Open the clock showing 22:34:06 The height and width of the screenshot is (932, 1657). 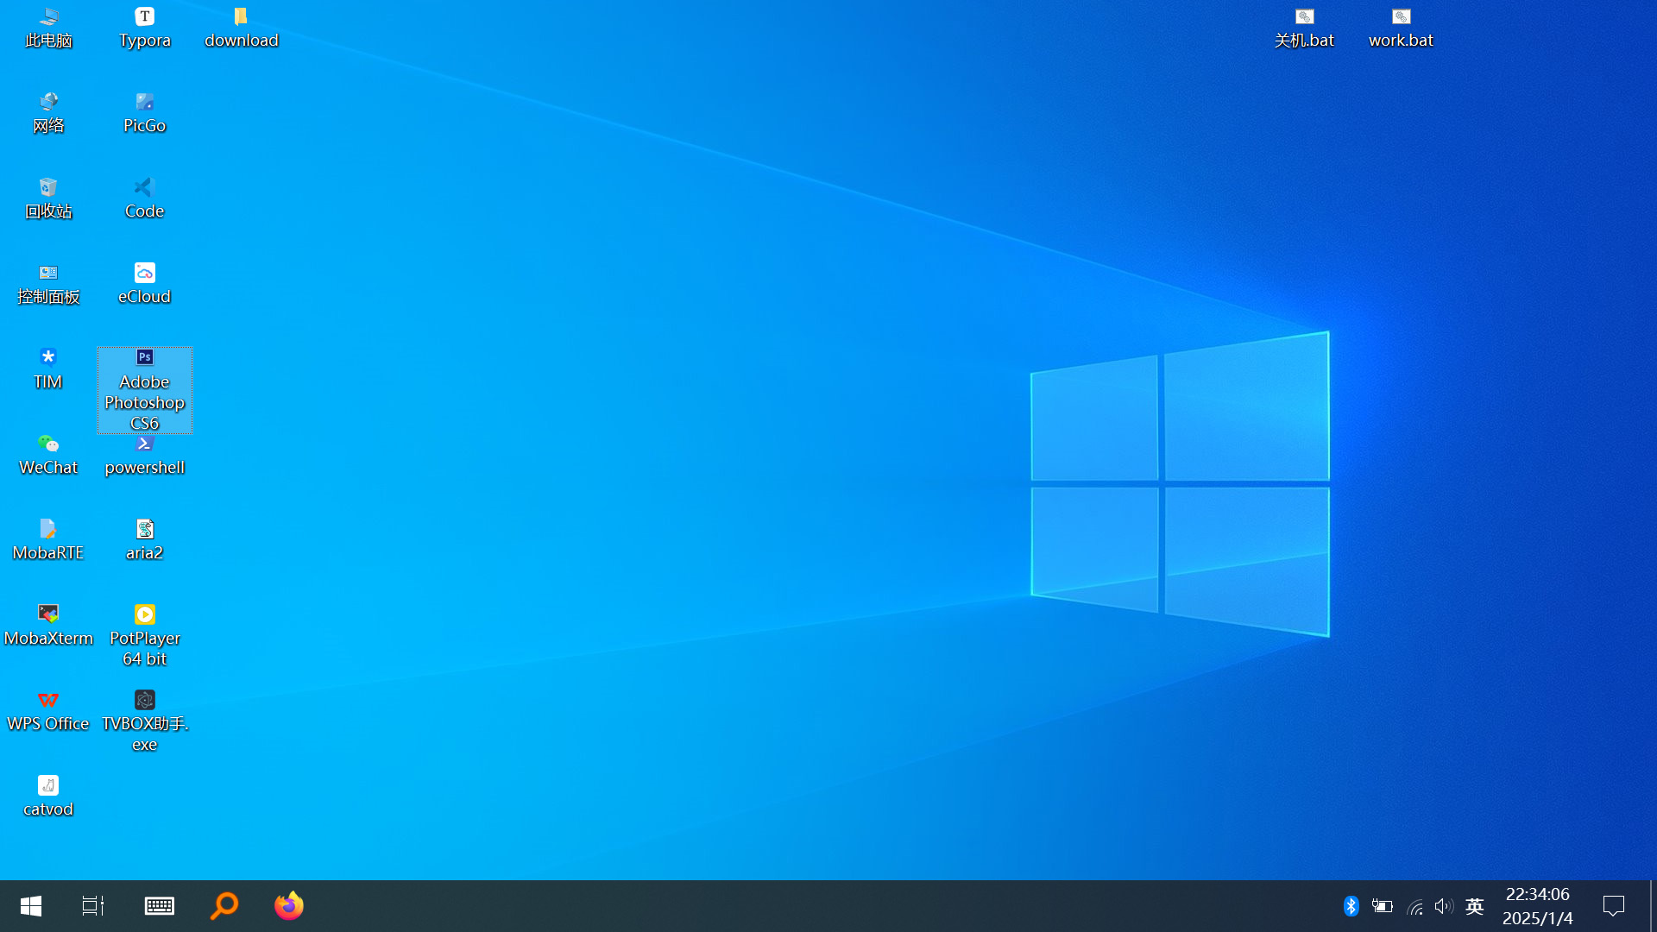pos(1538,906)
